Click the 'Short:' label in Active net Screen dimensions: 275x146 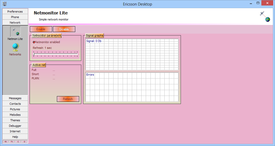[35, 74]
